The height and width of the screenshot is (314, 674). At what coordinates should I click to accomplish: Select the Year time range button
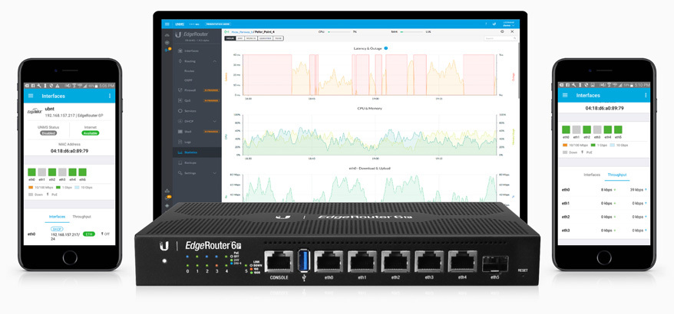(x=278, y=38)
